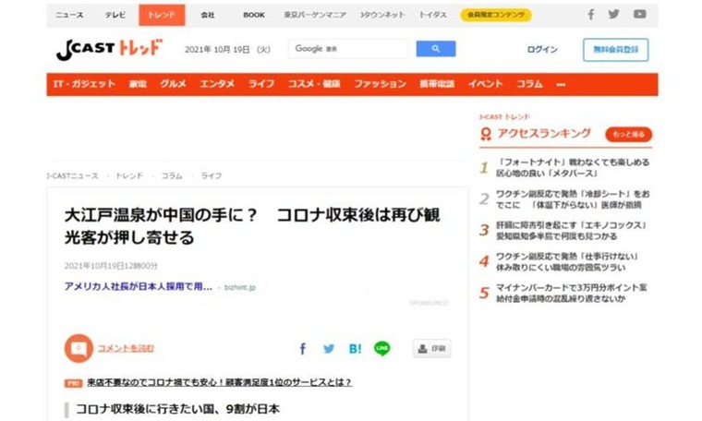The image size is (702, 421).
Task: Click the J-CAST トレンド logo
Action: (x=109, y=51)
